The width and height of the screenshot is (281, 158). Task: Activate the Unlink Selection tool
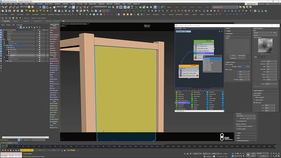tap(14, 7)
